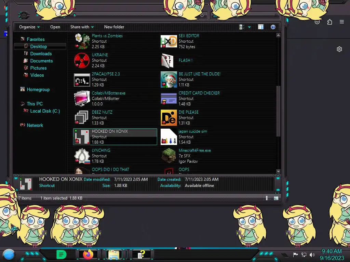The image size is (350, 262).
Task: Open the browser hamburger menu
Action: tap(342, 22)
